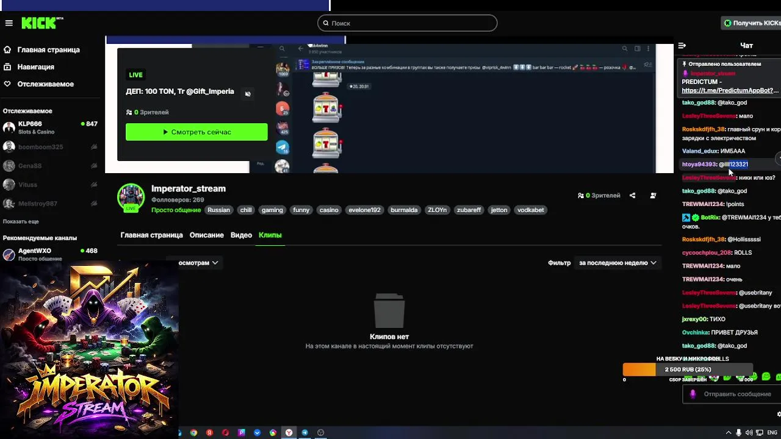The image size is (781, 439).
Task: Click the Imperator_stream channel avatar
Action: (131, 198)
